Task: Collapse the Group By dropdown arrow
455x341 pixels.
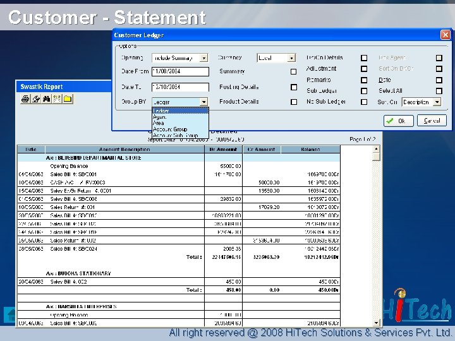Action: 204,102
